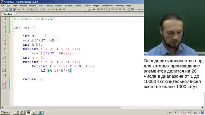Click the green Run button in toolbar
The width and height of the screenshot is (205, 115).
click(53, 9)
